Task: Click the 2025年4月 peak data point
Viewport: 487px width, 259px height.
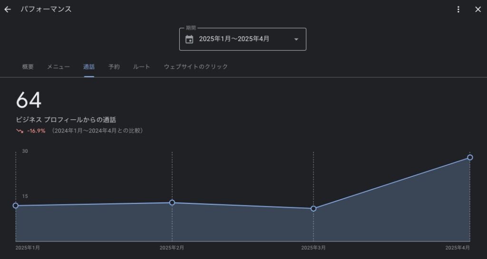Action: (x=470, y=157)
